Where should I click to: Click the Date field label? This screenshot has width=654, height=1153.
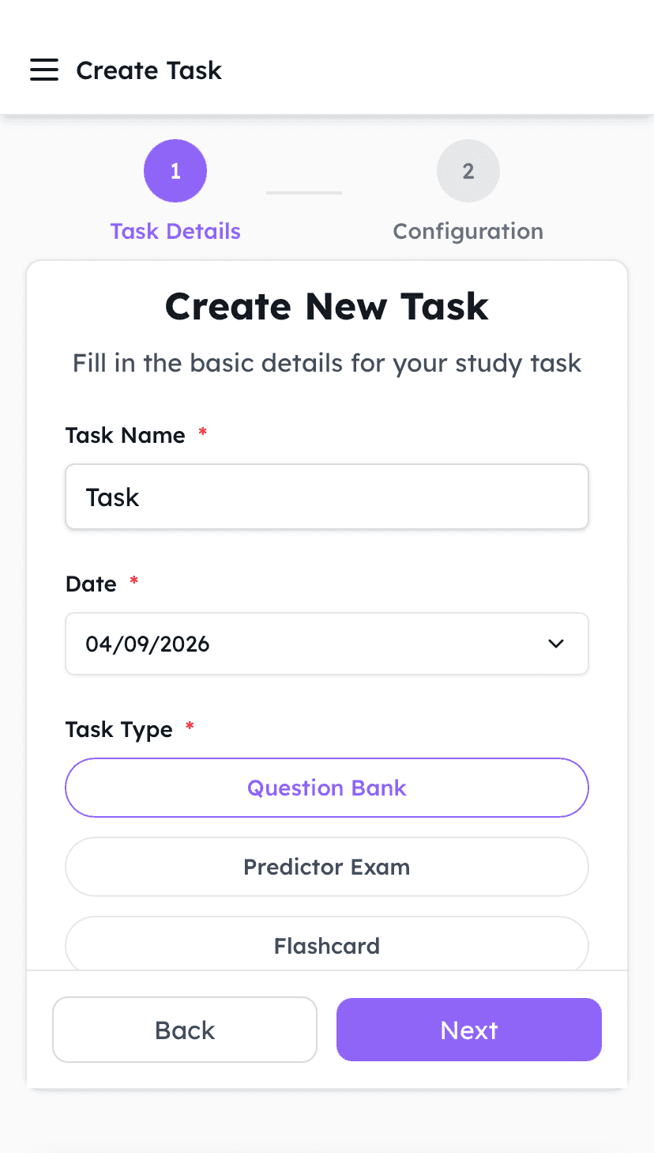coord(91,584)
